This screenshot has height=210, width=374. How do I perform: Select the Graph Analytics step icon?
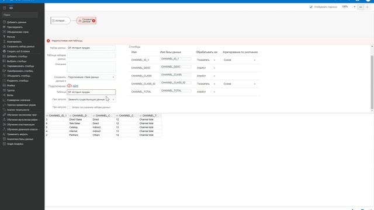4,144
